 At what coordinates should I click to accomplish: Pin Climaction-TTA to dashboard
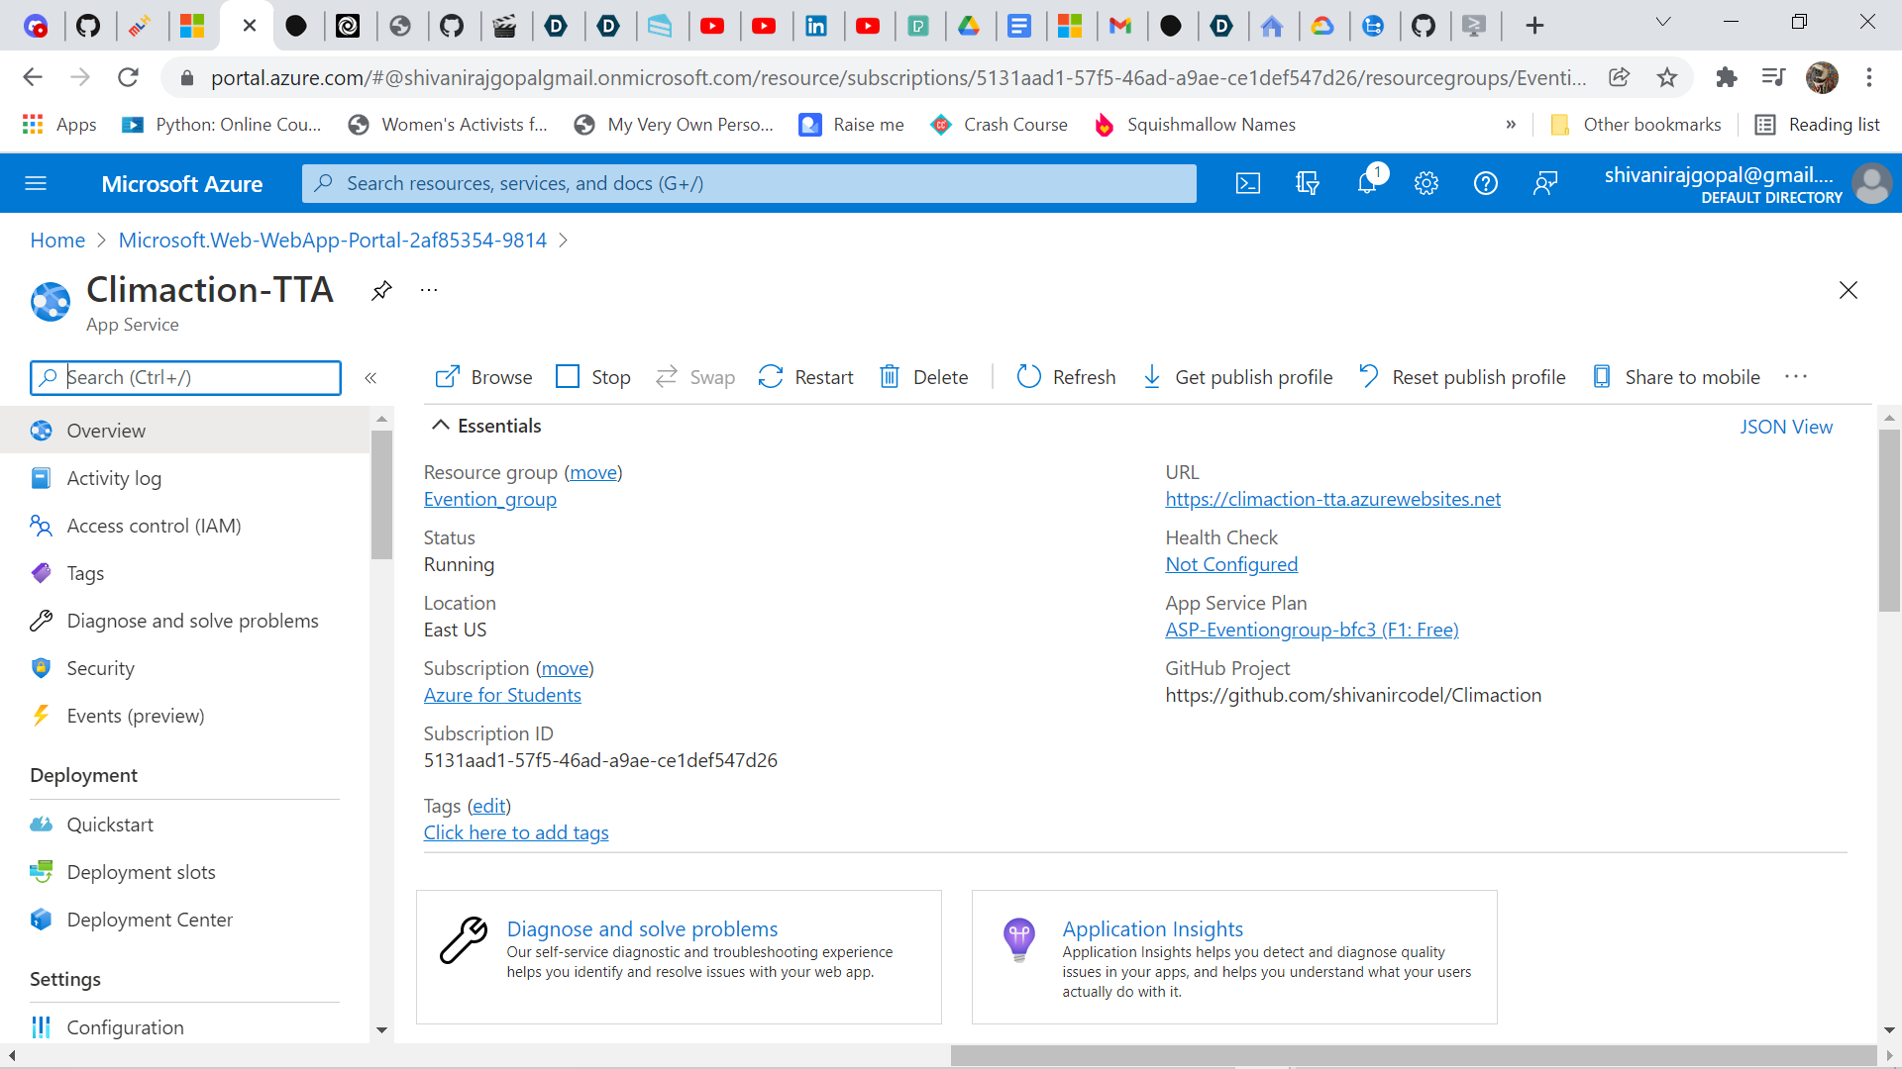[381, 290]
